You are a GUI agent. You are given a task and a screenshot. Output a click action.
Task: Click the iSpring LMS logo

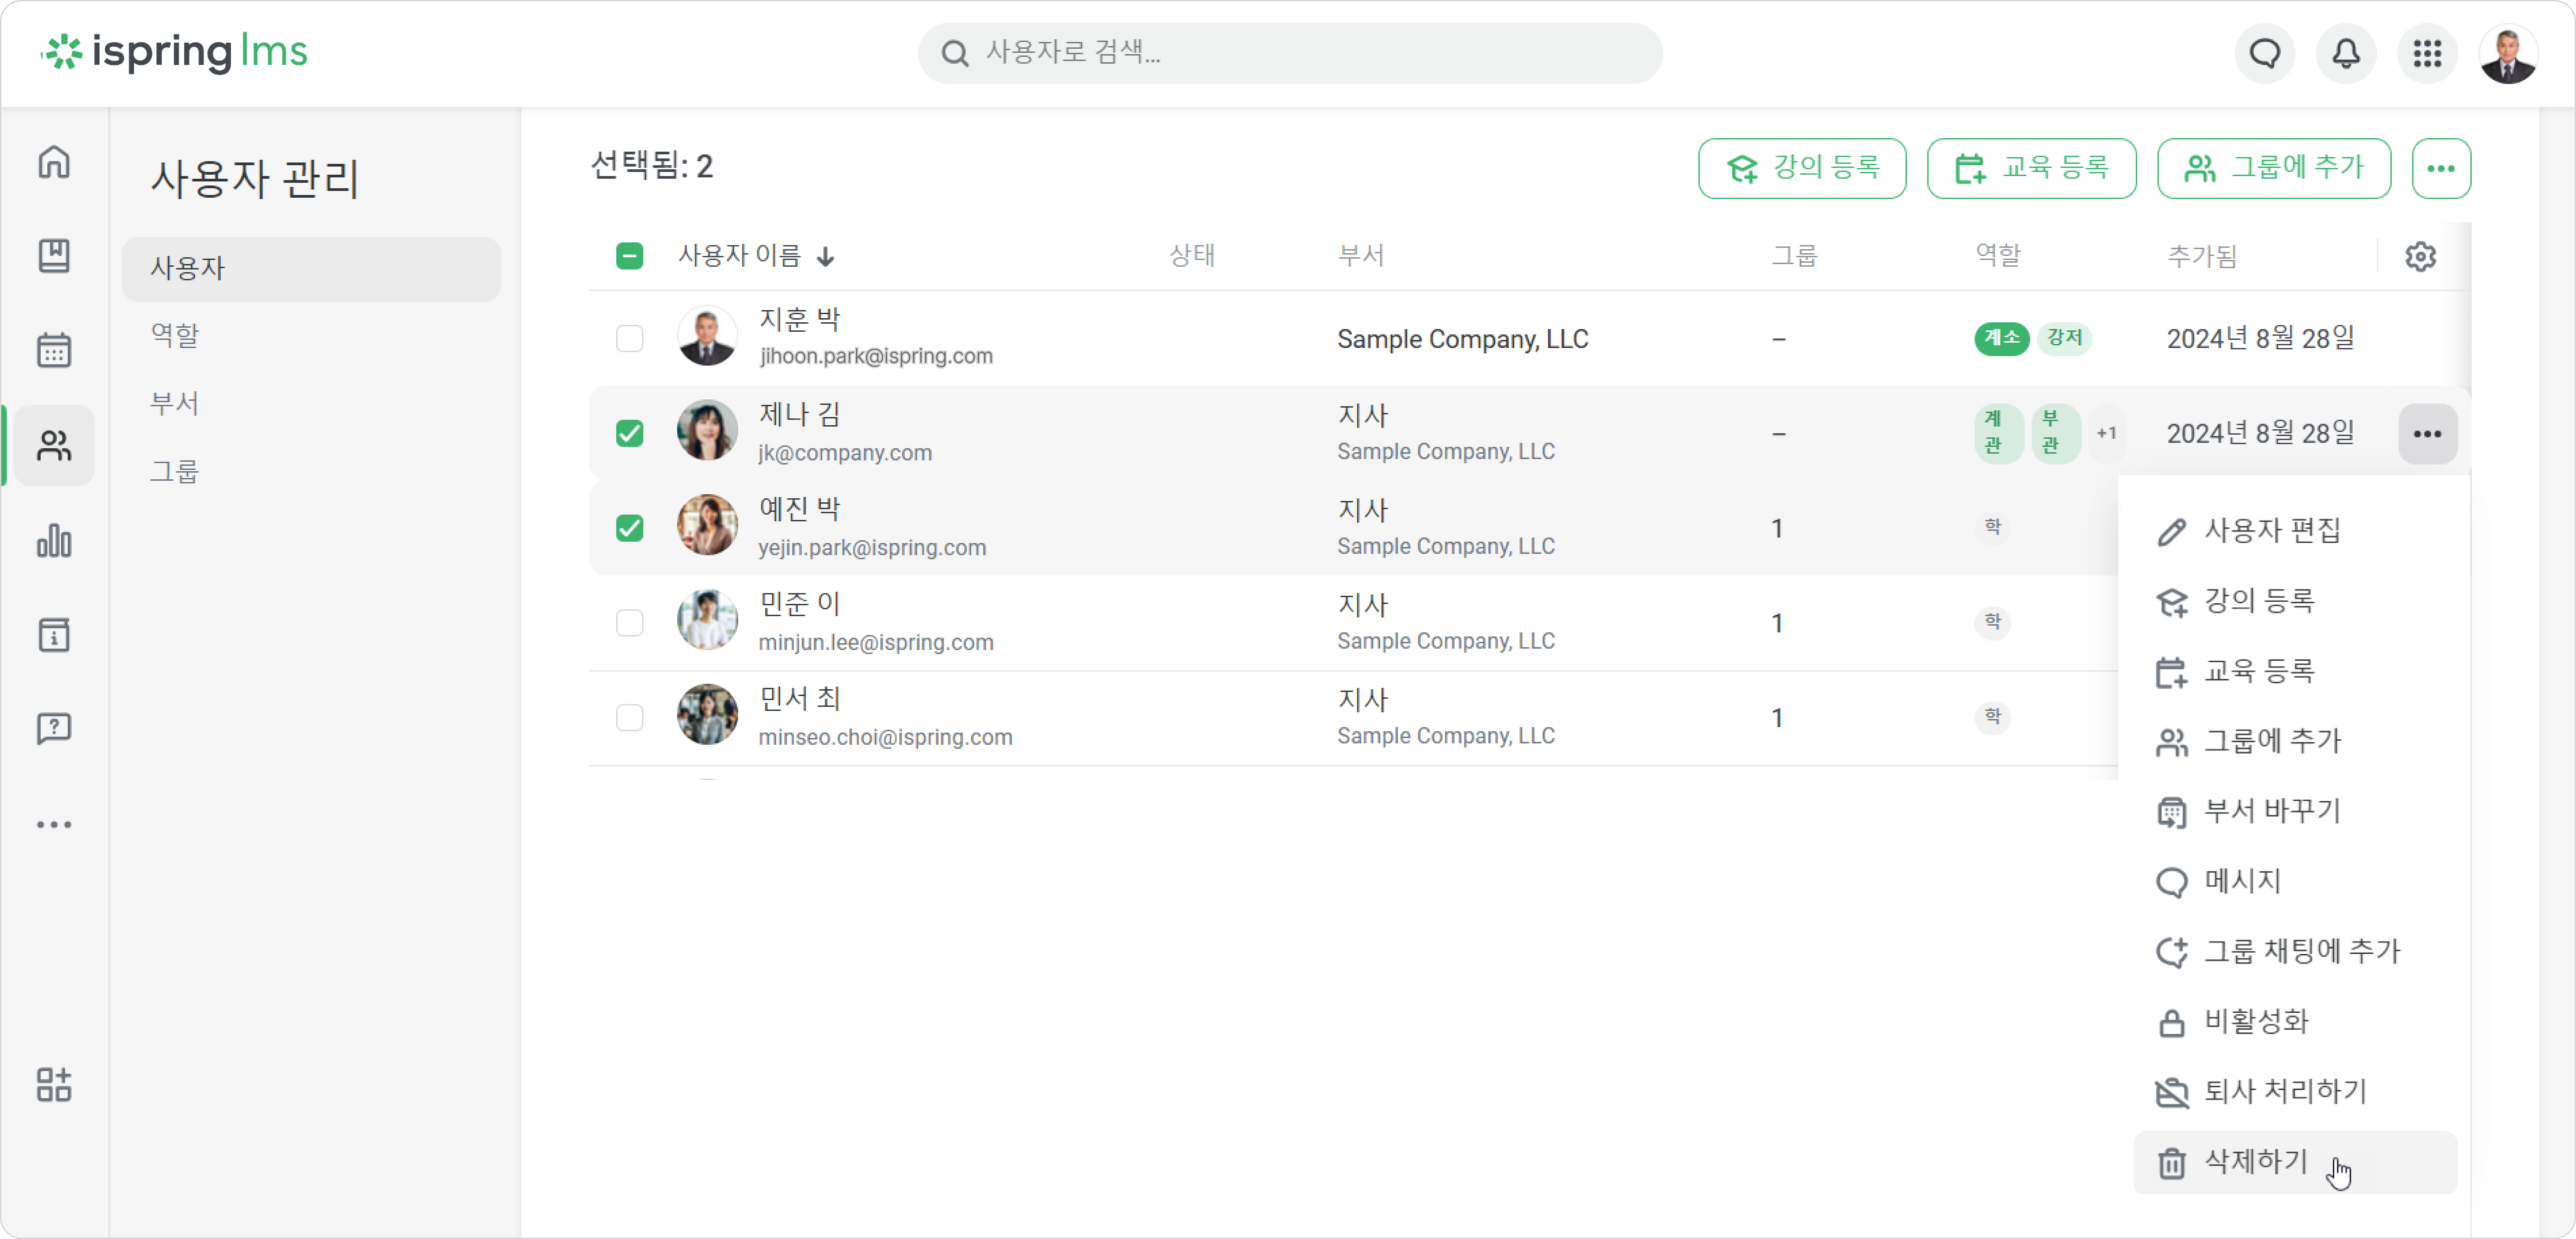174,52
